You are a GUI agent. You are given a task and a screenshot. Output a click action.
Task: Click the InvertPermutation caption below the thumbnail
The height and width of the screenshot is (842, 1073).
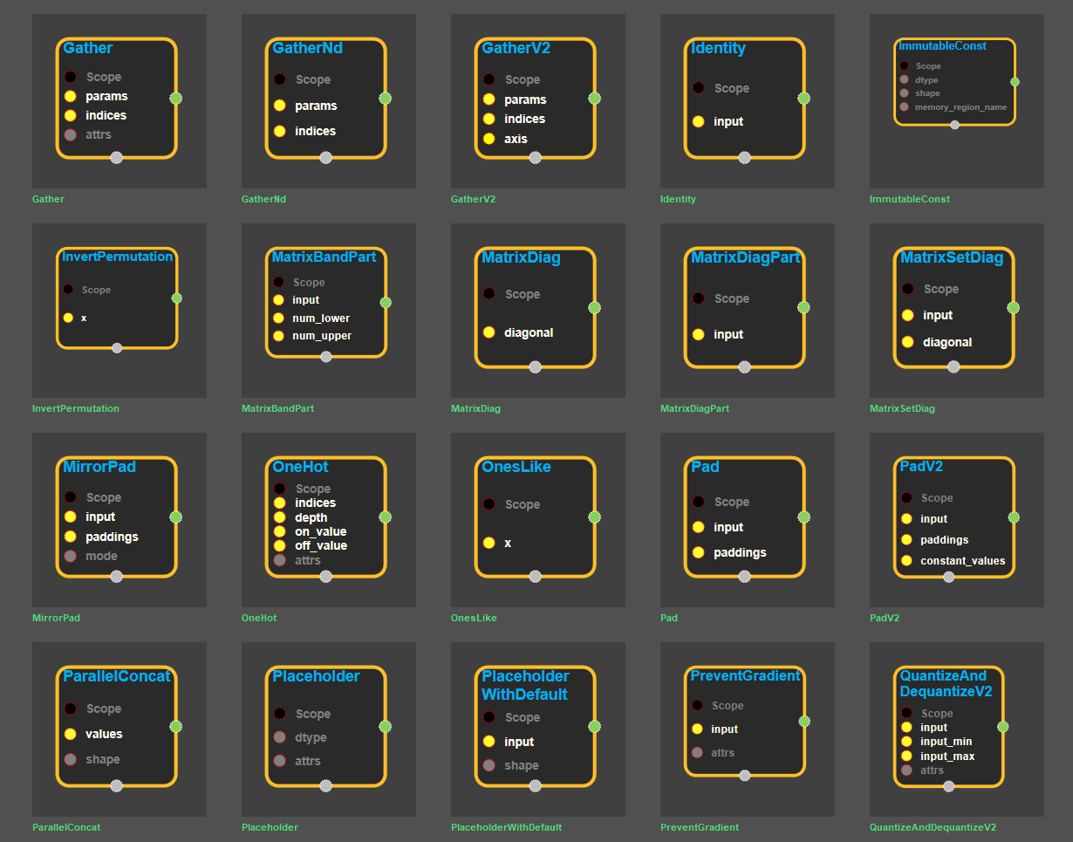76,408
